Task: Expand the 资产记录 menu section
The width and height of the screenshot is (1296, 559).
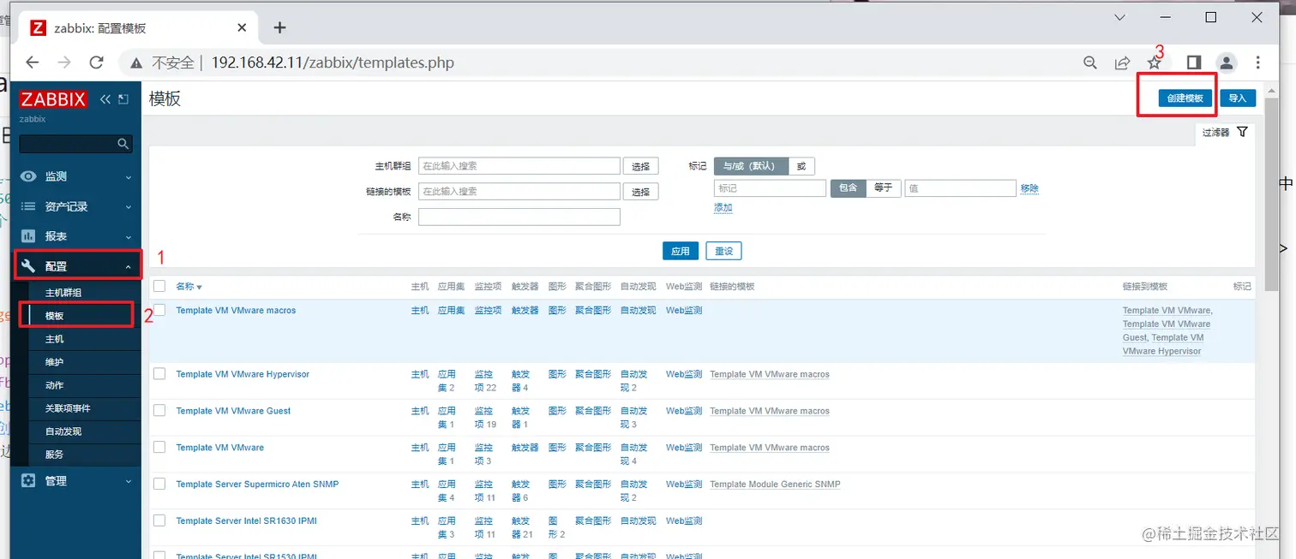Action: [x=129, y=207]
